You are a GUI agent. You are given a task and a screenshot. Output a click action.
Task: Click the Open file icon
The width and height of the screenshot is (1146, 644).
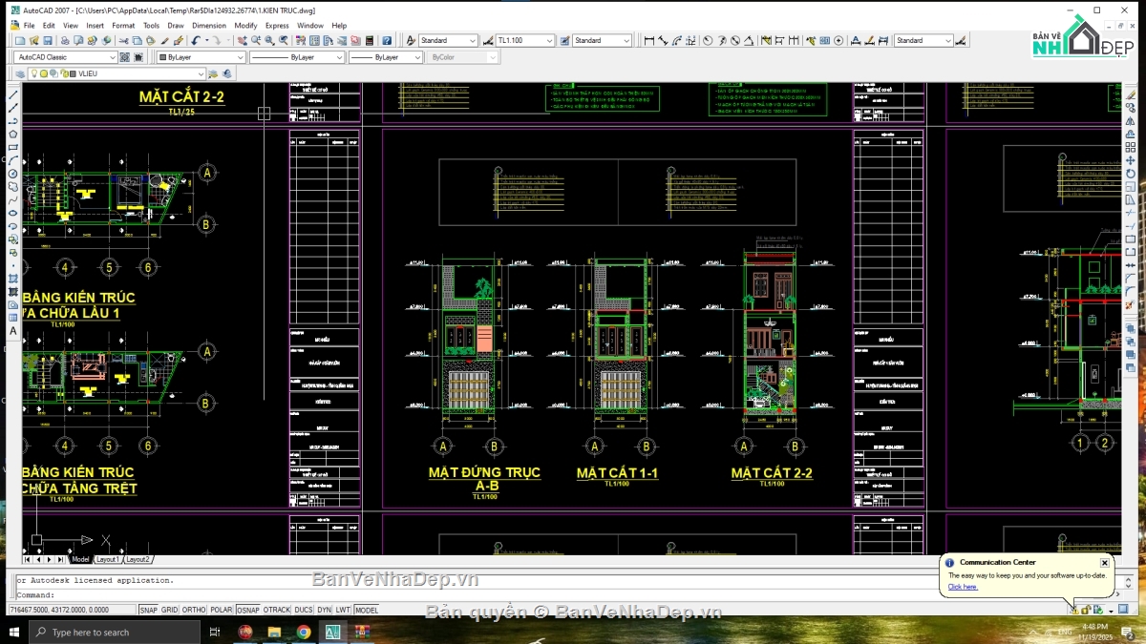[x=33, y=40]
